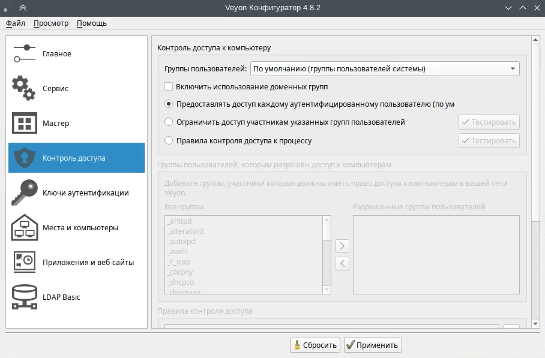Click the Все группы list scroll-down arrow
Screen dimensions: 545x358
click(327, 289)
